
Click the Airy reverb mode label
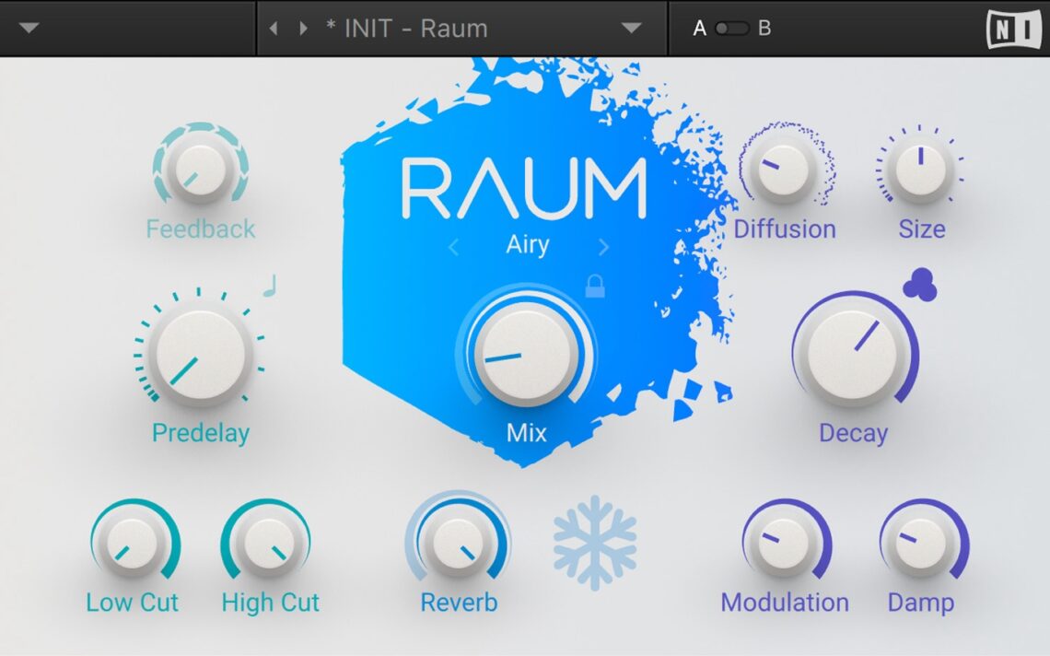(x=528, y=245)
